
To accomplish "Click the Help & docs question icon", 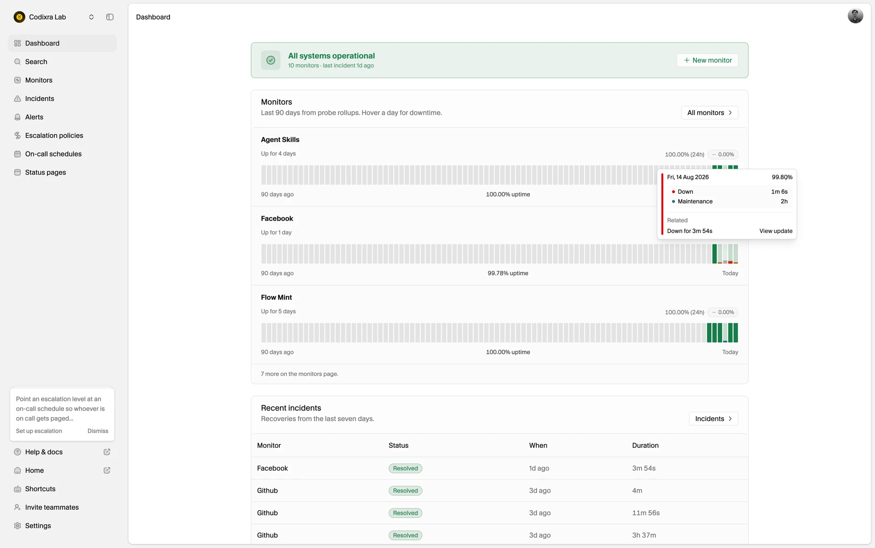I will pos(17,452).
